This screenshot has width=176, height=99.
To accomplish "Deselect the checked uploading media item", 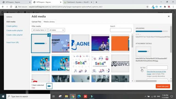I will [49, 35].
